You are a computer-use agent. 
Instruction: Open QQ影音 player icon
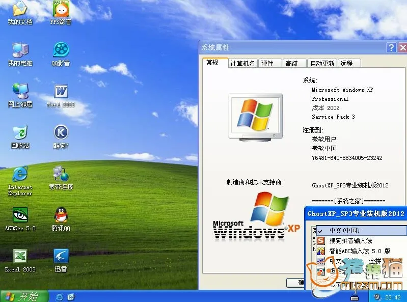[61, 54]
